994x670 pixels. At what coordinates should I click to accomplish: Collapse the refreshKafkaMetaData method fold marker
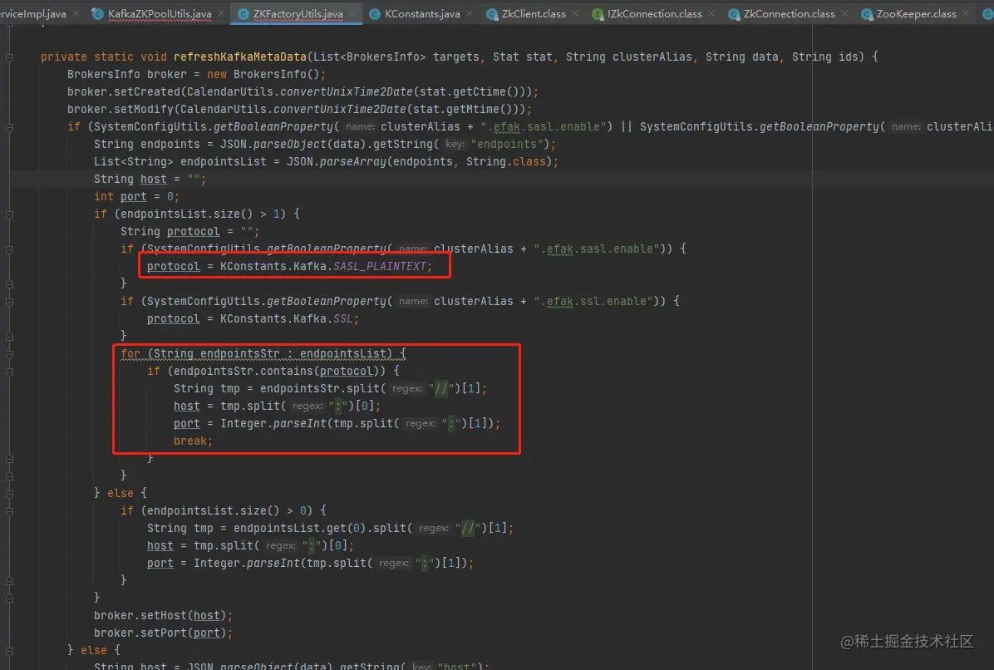point(9,57)
